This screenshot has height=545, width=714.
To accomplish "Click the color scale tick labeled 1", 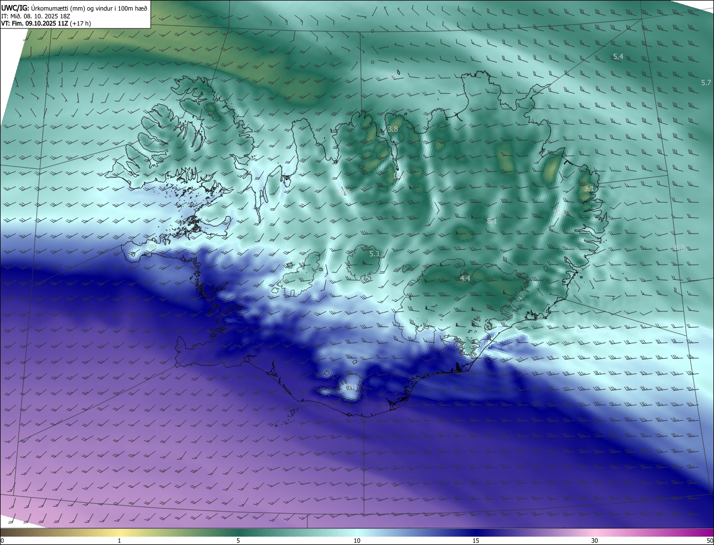I will [119, 541].
